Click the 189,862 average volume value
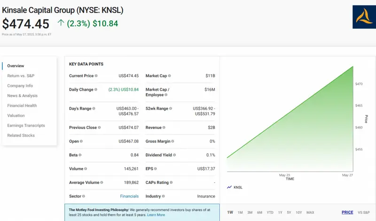Image resolution: width=376 pixels, height=221 pixels. pyautogui.click(x=131, y=182)
